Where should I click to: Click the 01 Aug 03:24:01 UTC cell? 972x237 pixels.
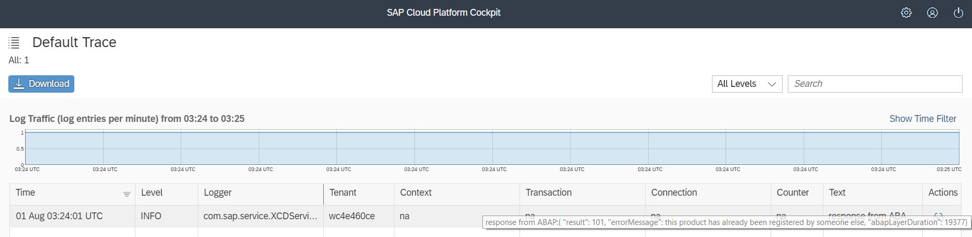click(72, 216)
